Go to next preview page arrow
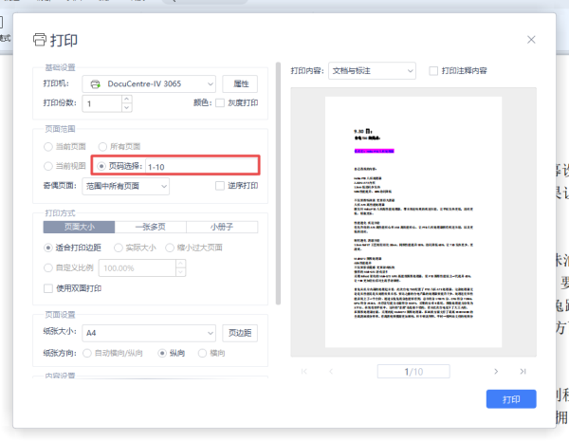 coord(496,372)
